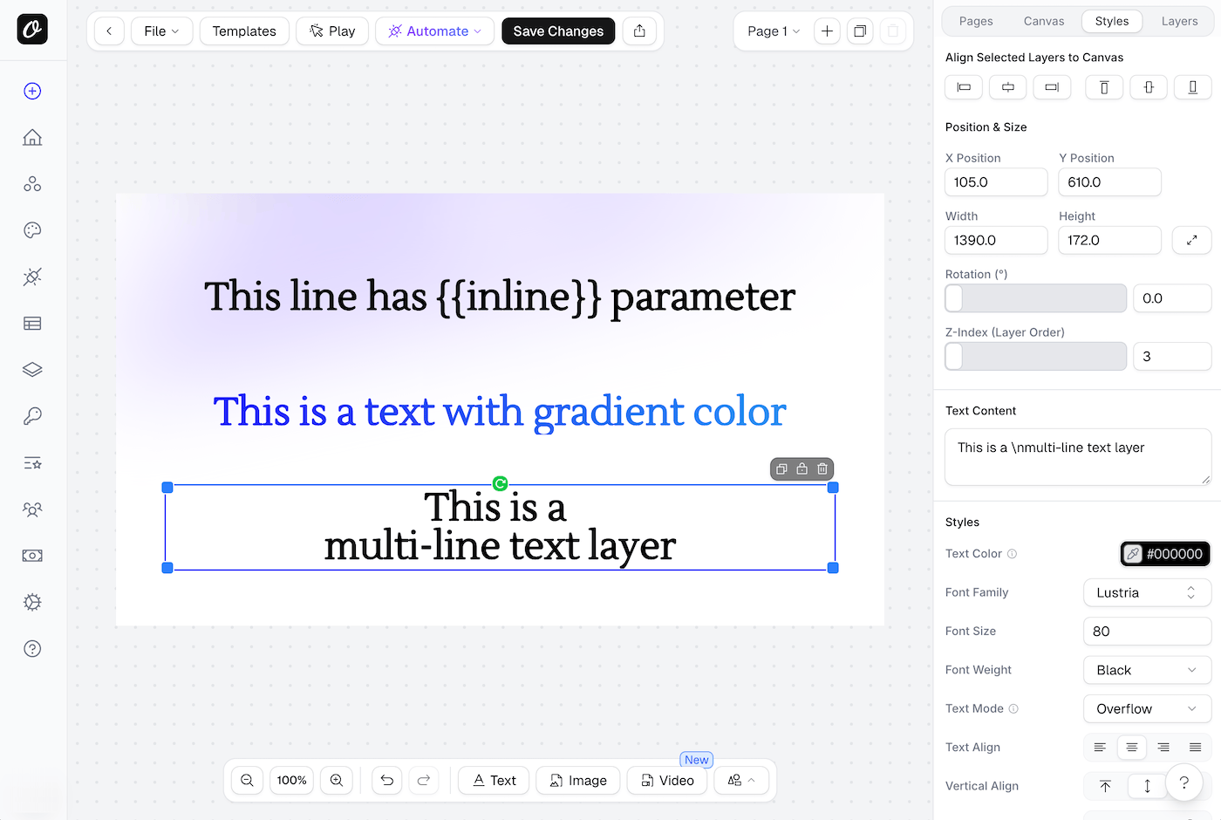
Task: Click the undo arrow icon
Action: 387,780
